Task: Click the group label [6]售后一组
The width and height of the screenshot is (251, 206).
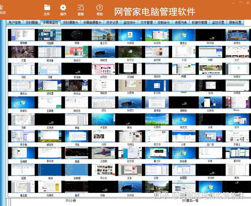Action: click(x=190, y=200)
